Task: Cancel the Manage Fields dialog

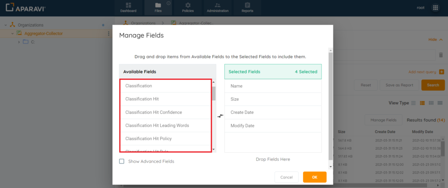Action: tap(286, 177)
